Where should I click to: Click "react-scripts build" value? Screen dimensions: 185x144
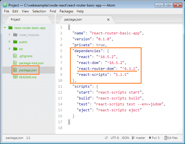coord(119,98)
